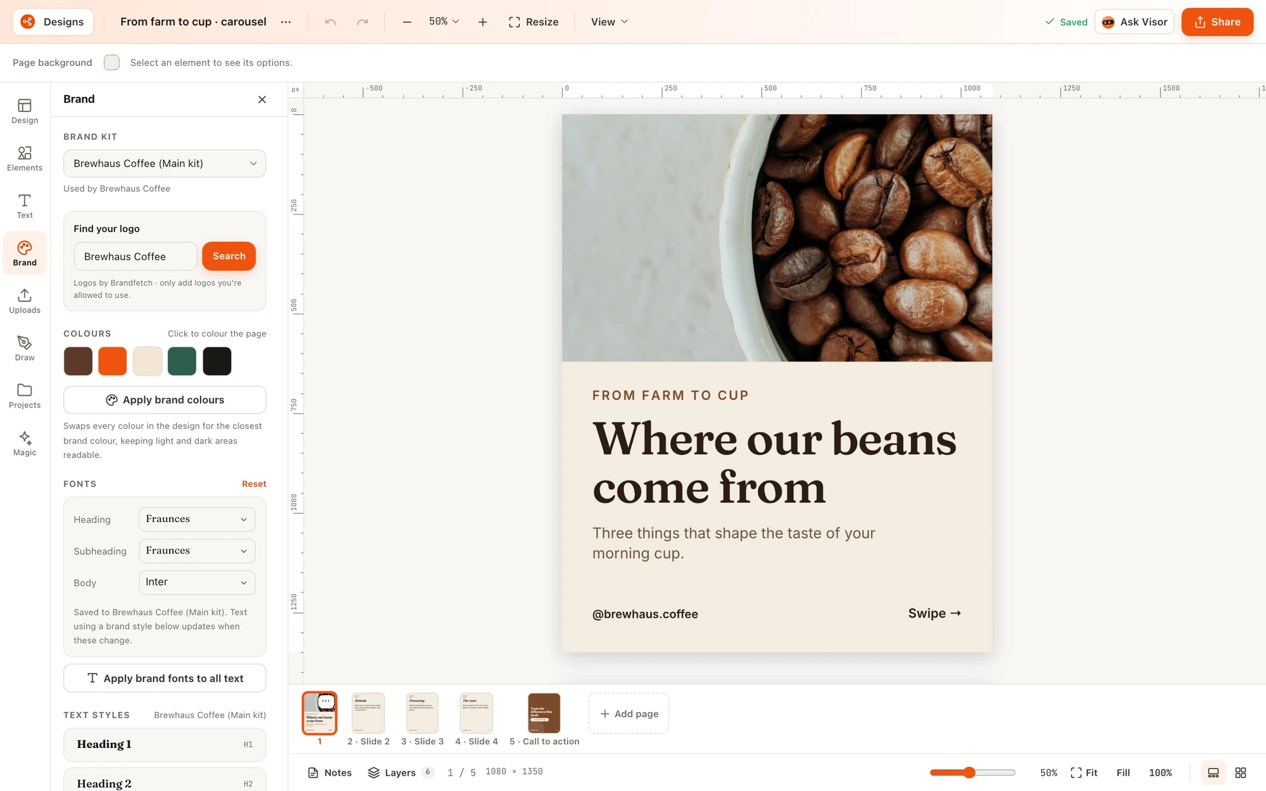This screenshot has width=1266, height=791.
Task: Open the Design sidebar panel
Action: tap(25, 111)
